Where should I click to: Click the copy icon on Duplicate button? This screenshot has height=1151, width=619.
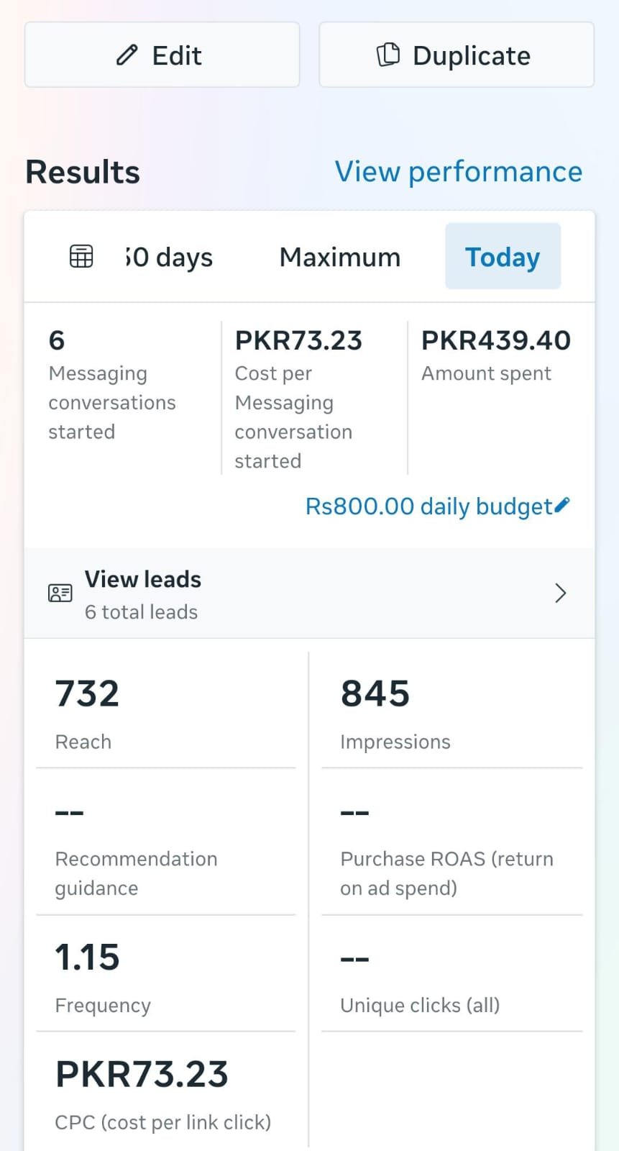pos(388,55)
